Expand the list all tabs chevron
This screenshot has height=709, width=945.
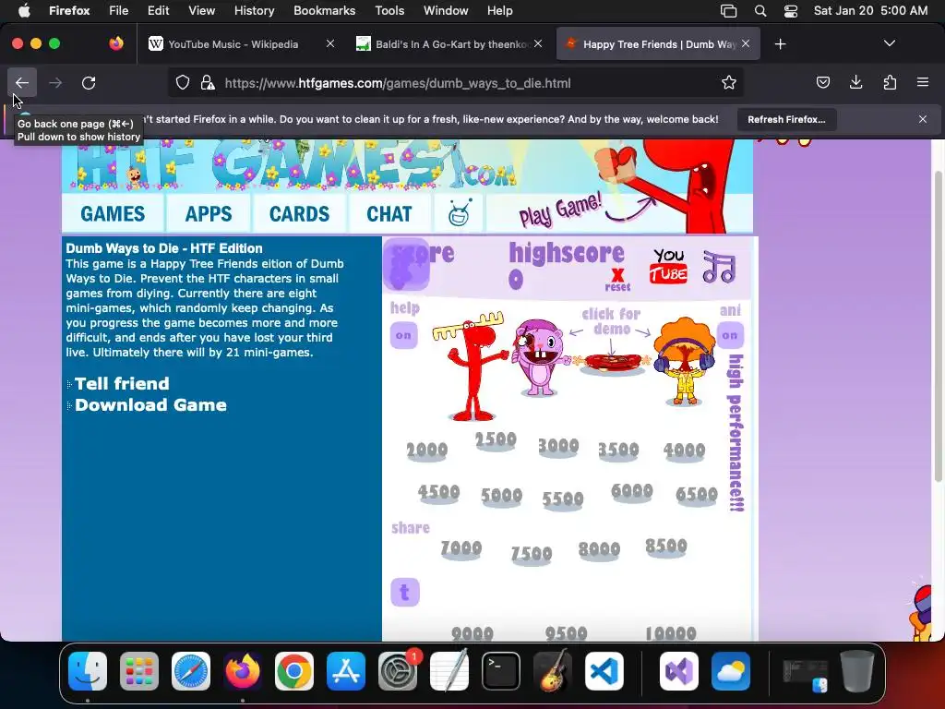(x=890, y=43)
